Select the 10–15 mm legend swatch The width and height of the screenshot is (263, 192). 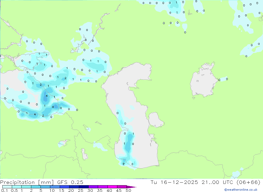pos(55,187)
